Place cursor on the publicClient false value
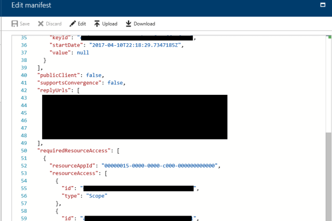Screen dimensions: 332x221 94,75
